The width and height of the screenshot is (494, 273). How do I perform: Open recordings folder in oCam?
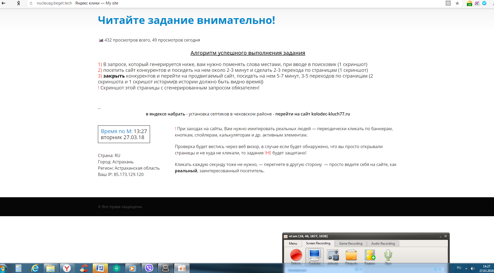351,255
